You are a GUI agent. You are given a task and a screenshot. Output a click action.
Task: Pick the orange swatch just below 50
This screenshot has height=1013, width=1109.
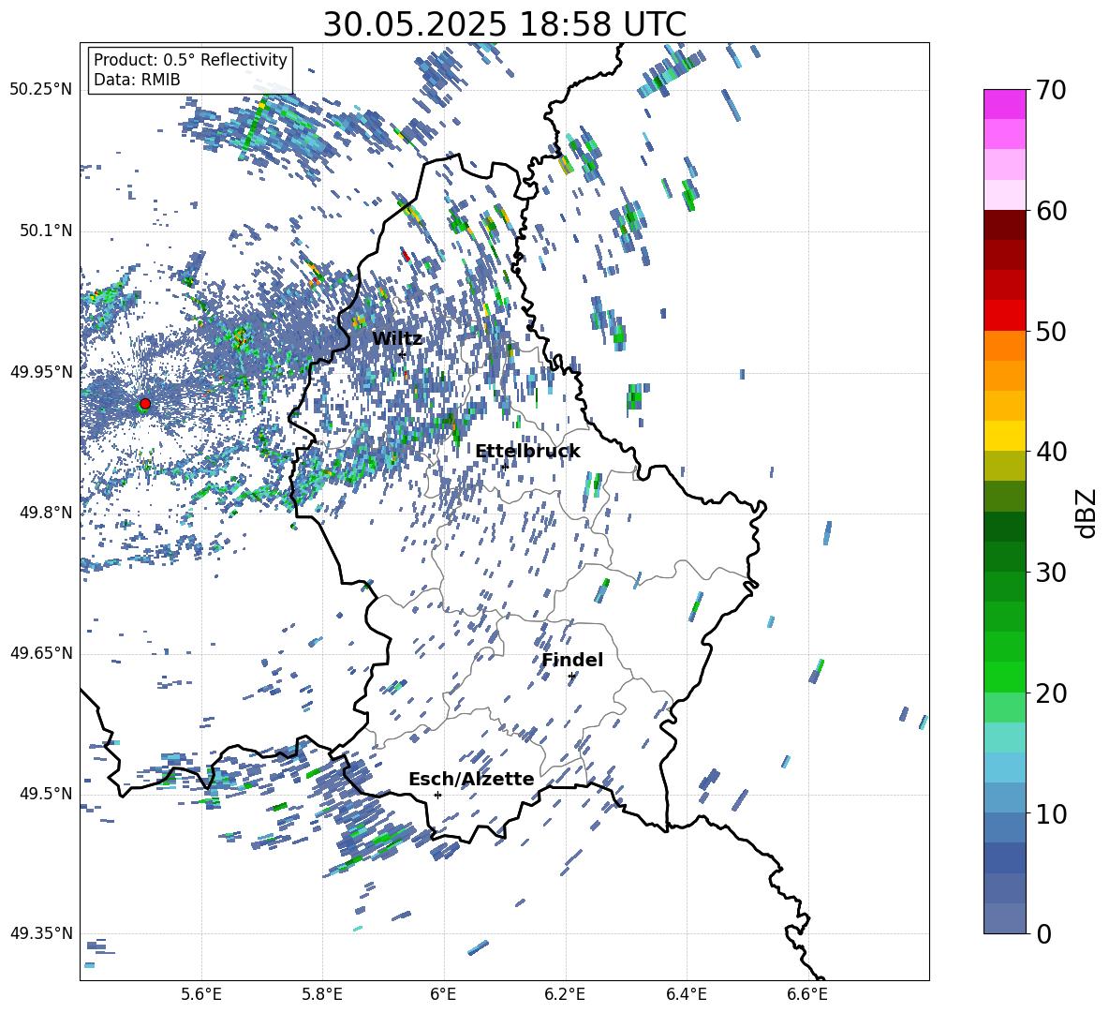(x=1004, y=345)
